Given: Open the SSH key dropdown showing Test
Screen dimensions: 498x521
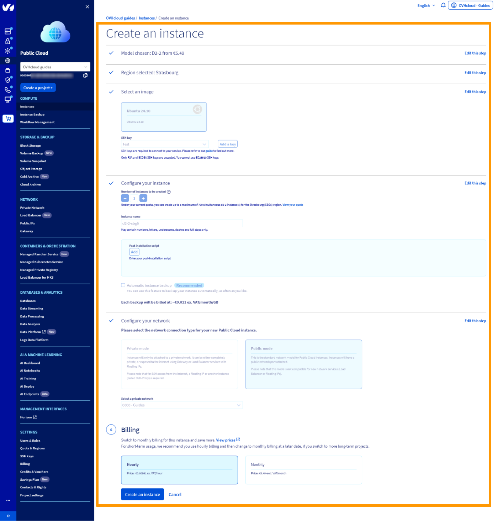Looking at the screenshot, I should click(x=164, y=144).
